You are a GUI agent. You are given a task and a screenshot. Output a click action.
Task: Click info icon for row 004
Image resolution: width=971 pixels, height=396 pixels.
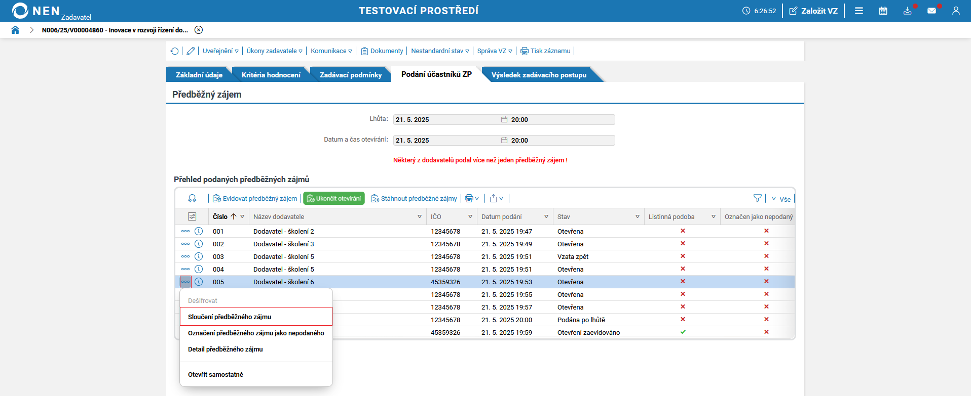[x=199, y=269]
